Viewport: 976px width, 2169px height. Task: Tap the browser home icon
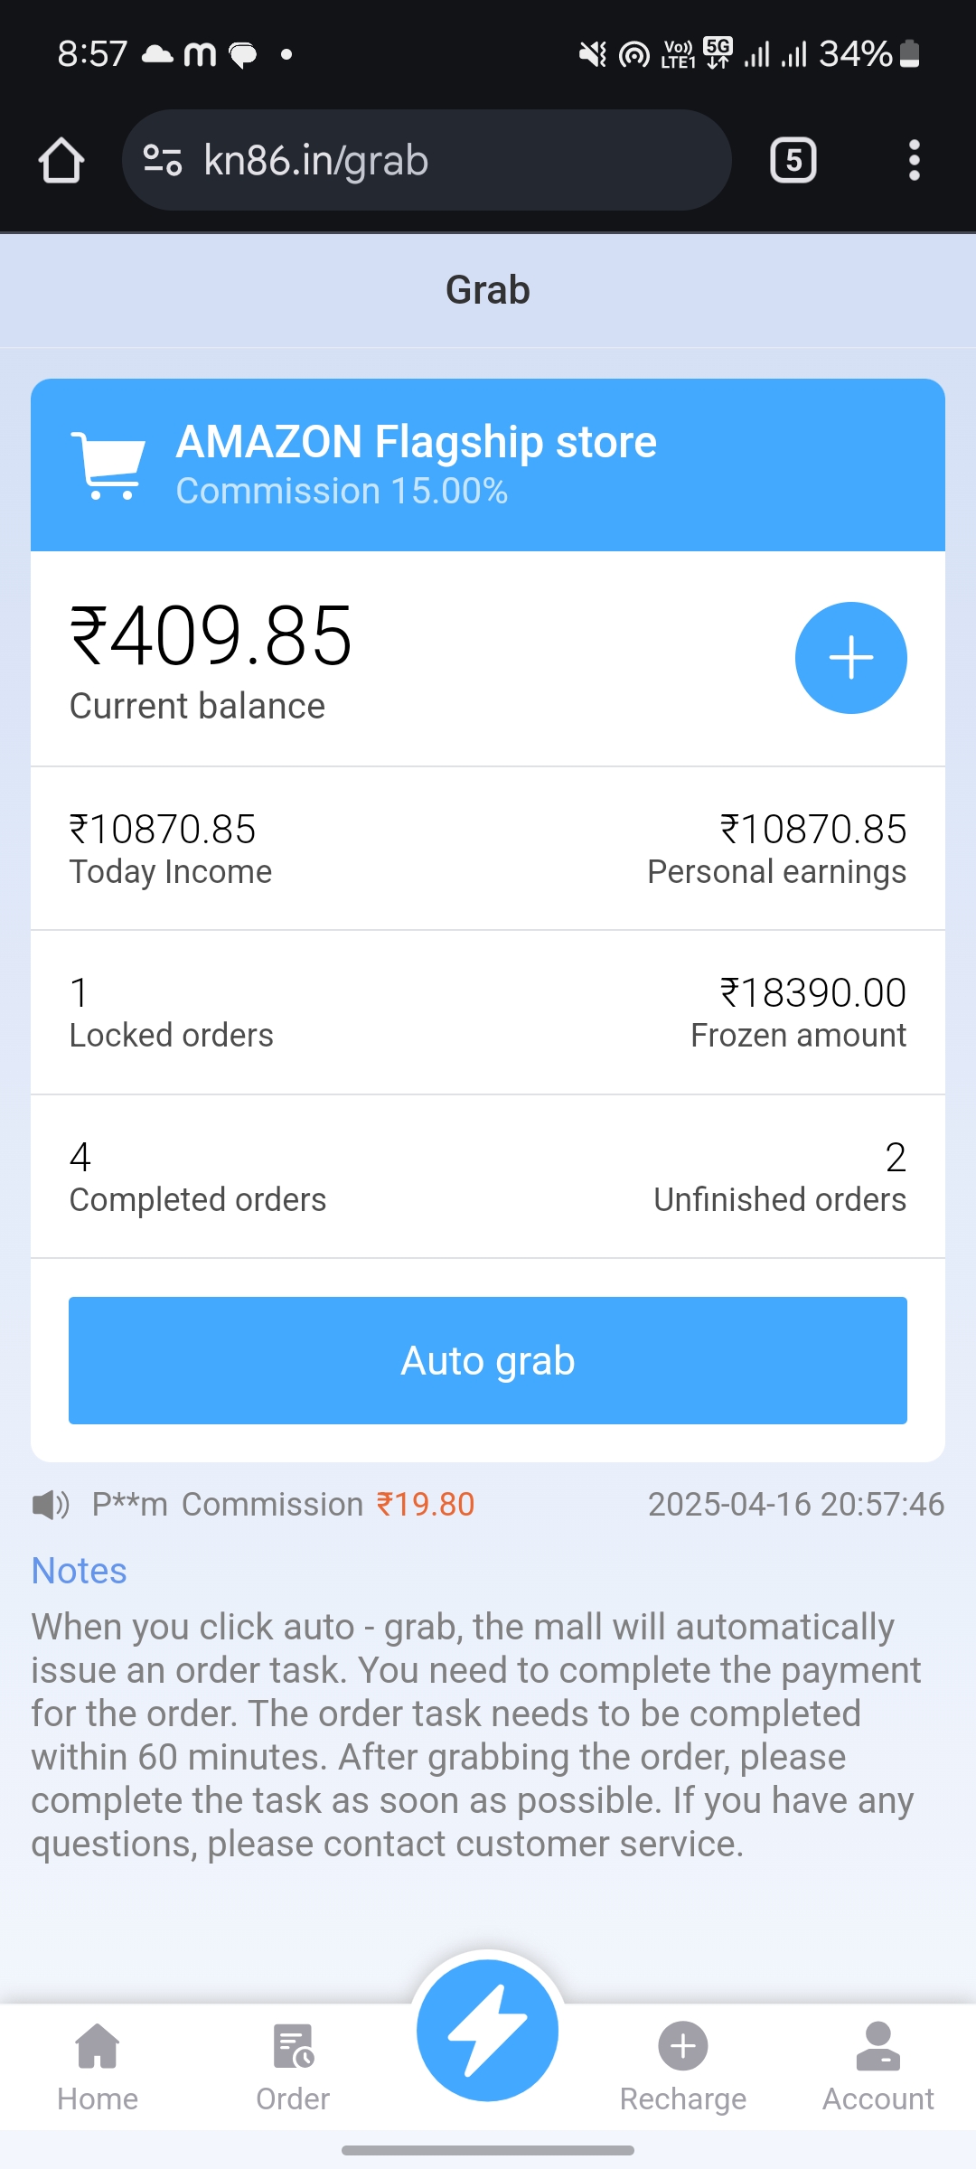(61, 161)
